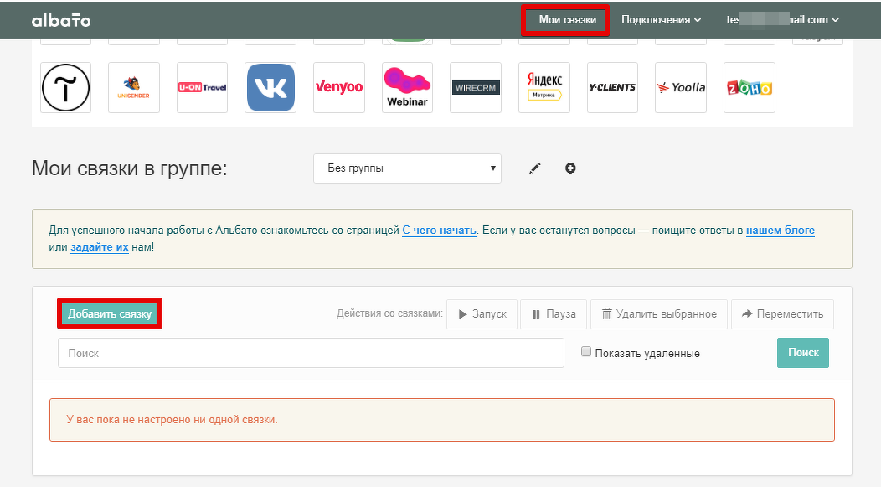The width and height of the screenshot is (881, 487).
Task: Open the Мои связки menu item
Action: (x=568, y=20)
